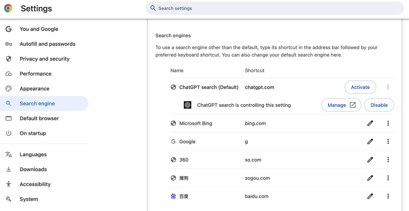This screenshot has width=409, height=211.
Task: Click the Disable button for ChatGPT search
Action: point(379,105)
